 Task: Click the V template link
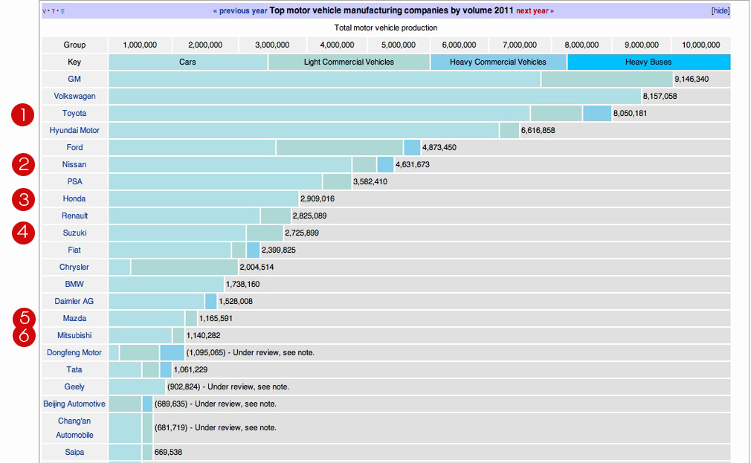pos(45,11)
